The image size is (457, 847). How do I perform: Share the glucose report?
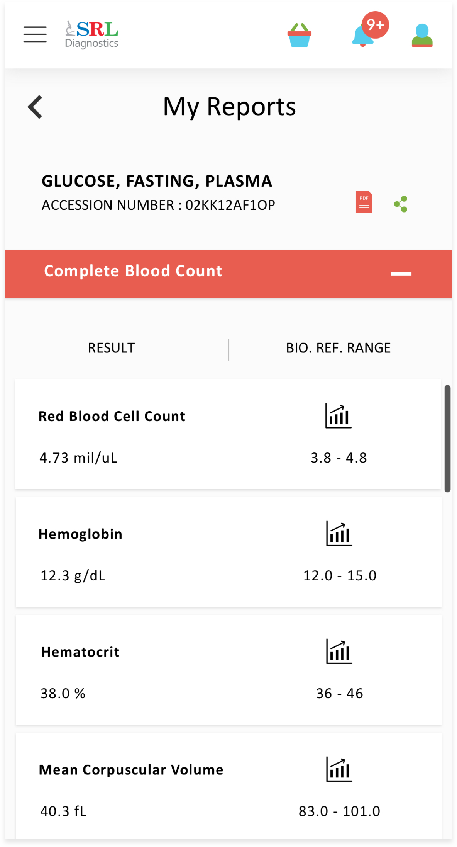pyautogui.click(x=401, y=204)
